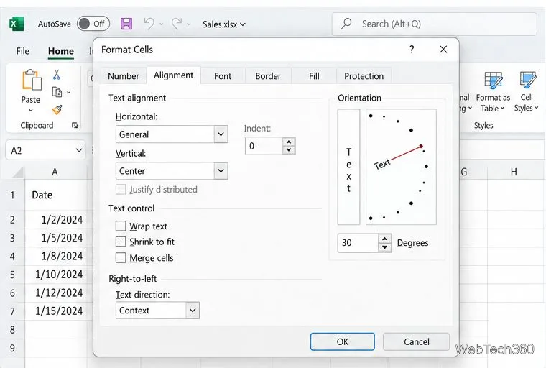The width and height of the screenshot is (546, 368).
Task: Decrease the Indent spinner down arrow
Action: pyautogui.click(x=289, y=149)
